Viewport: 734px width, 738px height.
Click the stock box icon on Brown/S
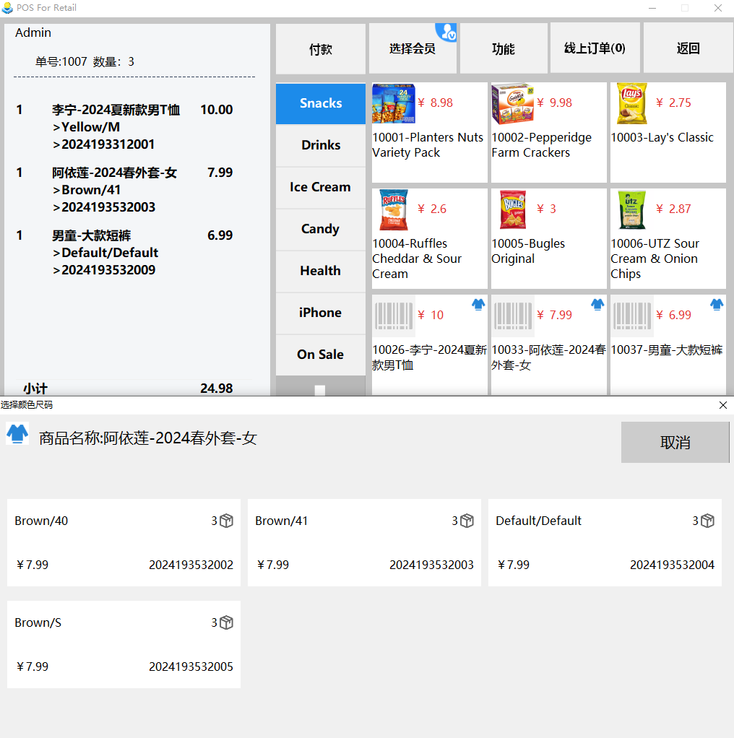tap(226, 622)
